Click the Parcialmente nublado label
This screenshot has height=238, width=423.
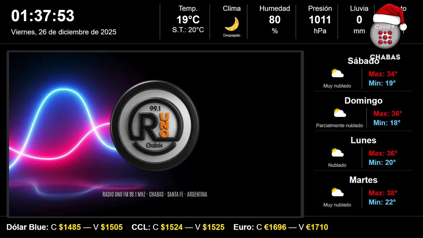point(339,126)
